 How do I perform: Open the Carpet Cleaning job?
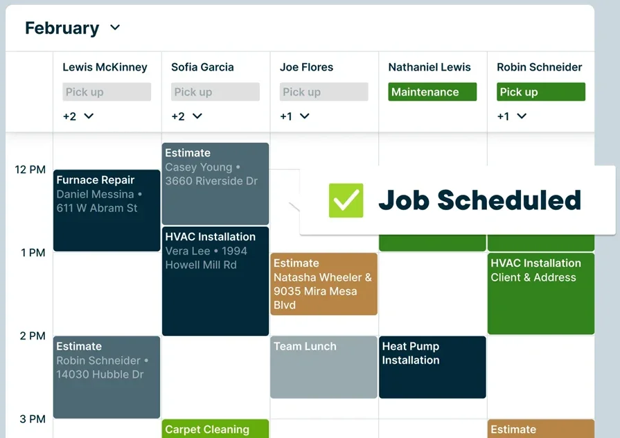tap(215, 430)
